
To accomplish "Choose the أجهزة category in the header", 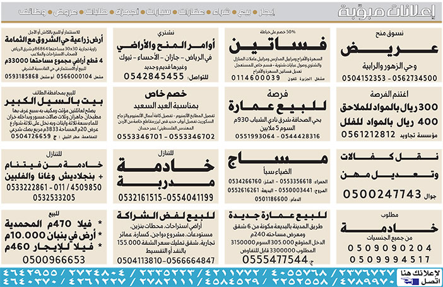I will (x=127, y=12).
